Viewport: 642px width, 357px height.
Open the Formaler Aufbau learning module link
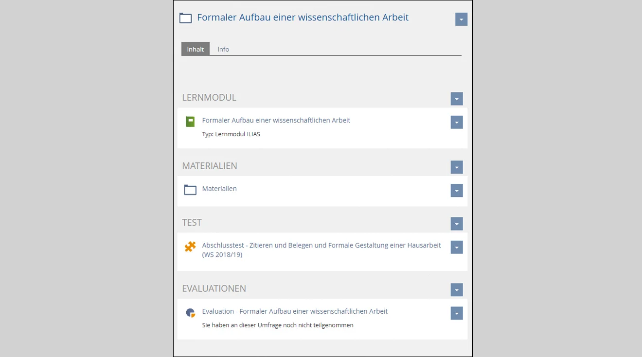[x=276, y=120]
